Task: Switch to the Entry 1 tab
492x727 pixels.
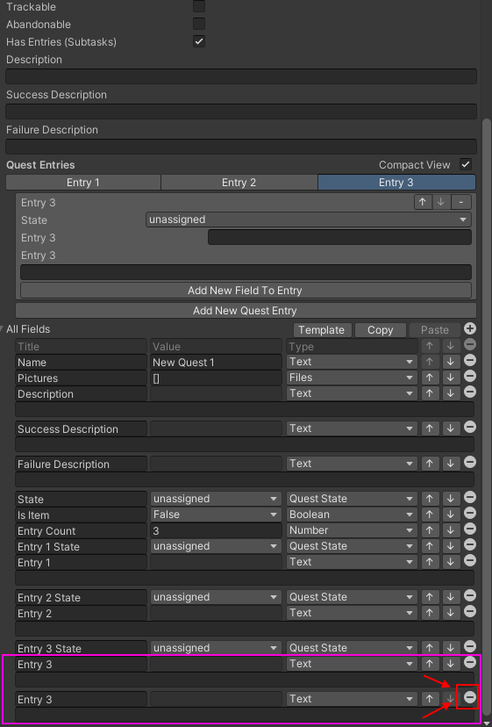Action: click(83, 183)
